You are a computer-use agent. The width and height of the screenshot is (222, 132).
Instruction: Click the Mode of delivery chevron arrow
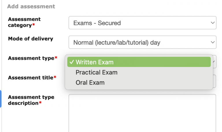click(x=212, y=42)
